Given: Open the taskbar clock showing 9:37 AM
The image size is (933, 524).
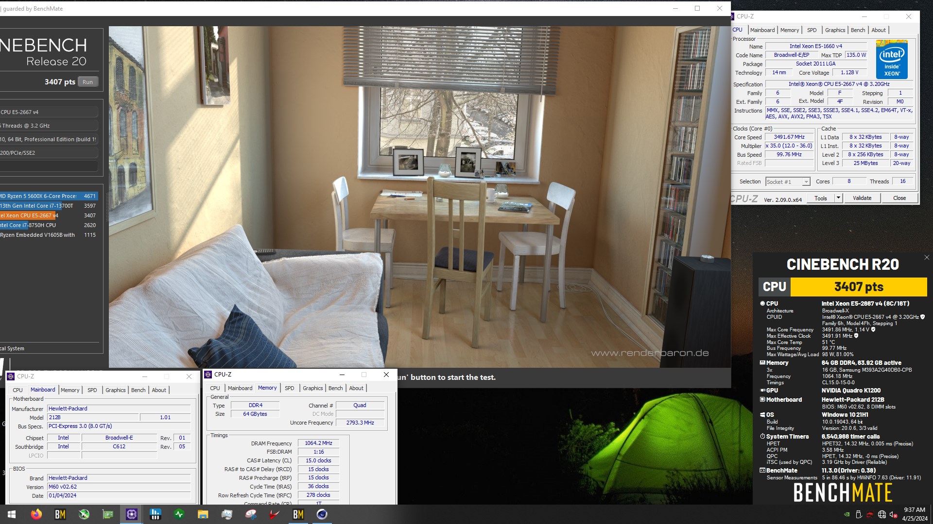Looking at the screenshot, I should (x=915, y=514).
